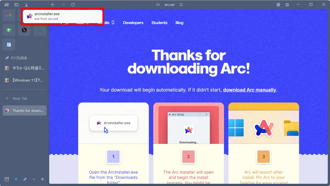Reload the current page
Screen dimensions: 330x186
point(73,5)
